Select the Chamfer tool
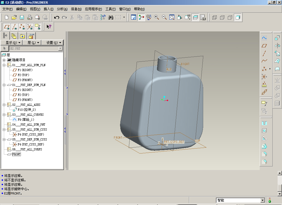Image resolution: width=282 pixels, height=205 pixels. point(264,162)
